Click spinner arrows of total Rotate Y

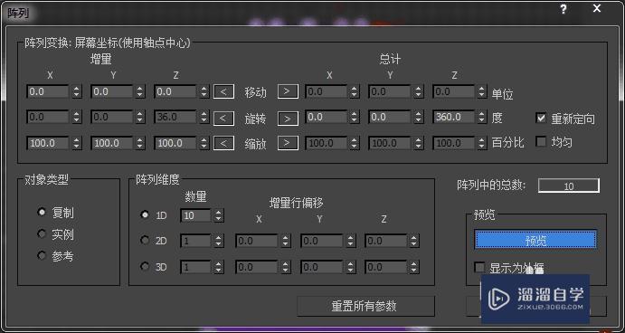[x=418, y=118]
